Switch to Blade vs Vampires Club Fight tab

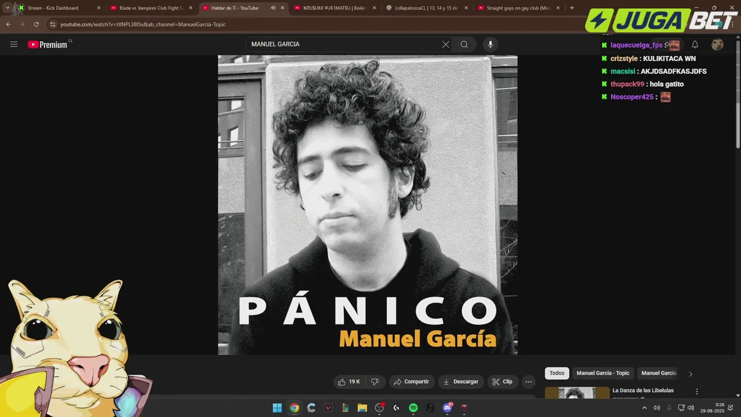(152, 8)
